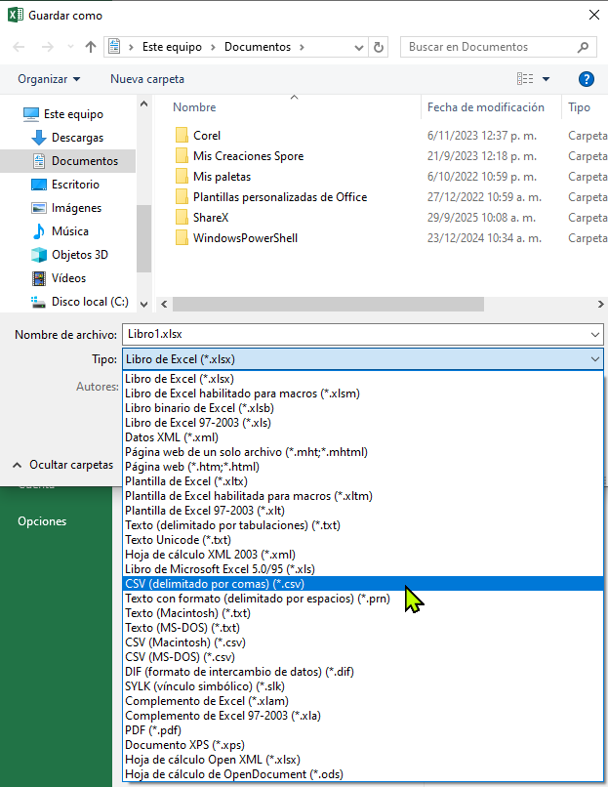This screenshot has width=608, height=787.
Task: Pick Libro de Excel 97-2003 (*.xls)
Action: 197,423
